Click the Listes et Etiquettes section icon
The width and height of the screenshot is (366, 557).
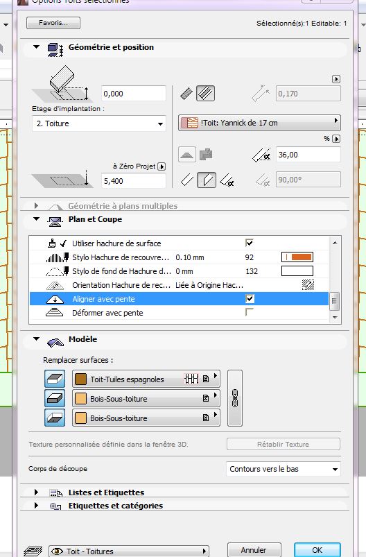(55, 492)
